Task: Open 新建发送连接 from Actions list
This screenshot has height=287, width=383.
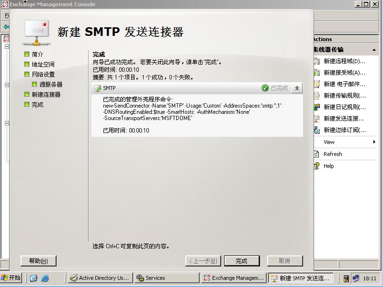Action: (x=344, y=119)
